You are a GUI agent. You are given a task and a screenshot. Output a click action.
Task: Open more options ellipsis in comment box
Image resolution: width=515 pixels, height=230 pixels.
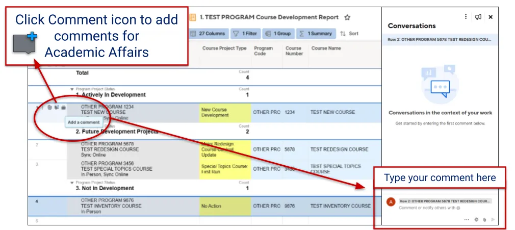467,219
